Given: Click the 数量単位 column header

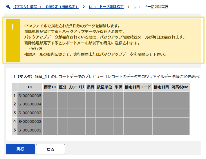Looking at the screenshot, I should 104,87.
